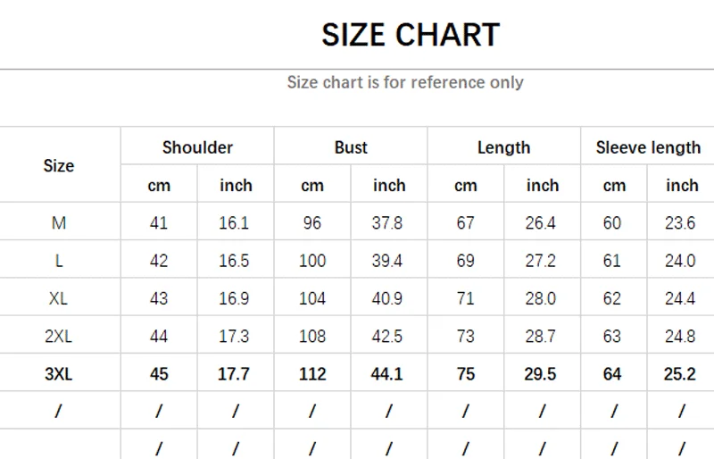
Task: Click the bold 112 bust value
Action: click(312, 374)
